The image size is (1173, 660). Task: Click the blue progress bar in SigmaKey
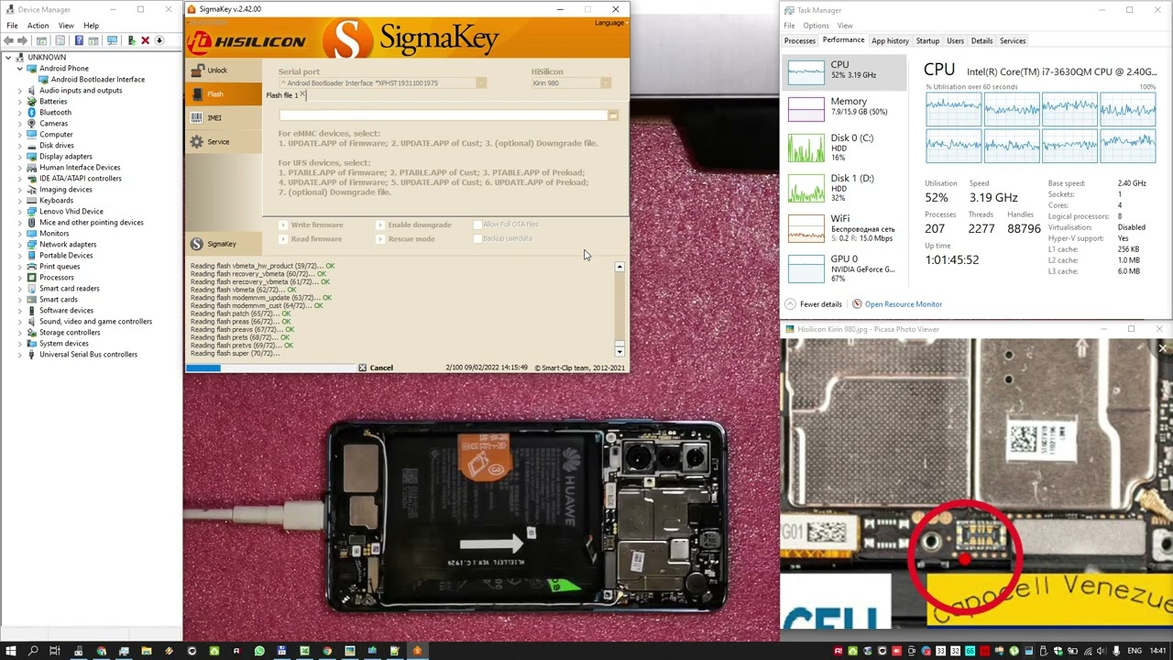(203, 368)
